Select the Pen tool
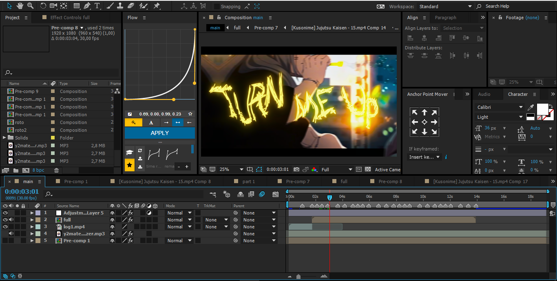This screenshot has width=557, height=281. pos(87,6)
